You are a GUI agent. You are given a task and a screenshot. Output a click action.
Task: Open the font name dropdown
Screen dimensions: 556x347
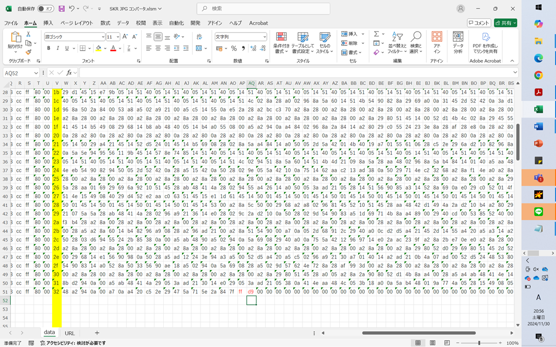click(103, 37)
